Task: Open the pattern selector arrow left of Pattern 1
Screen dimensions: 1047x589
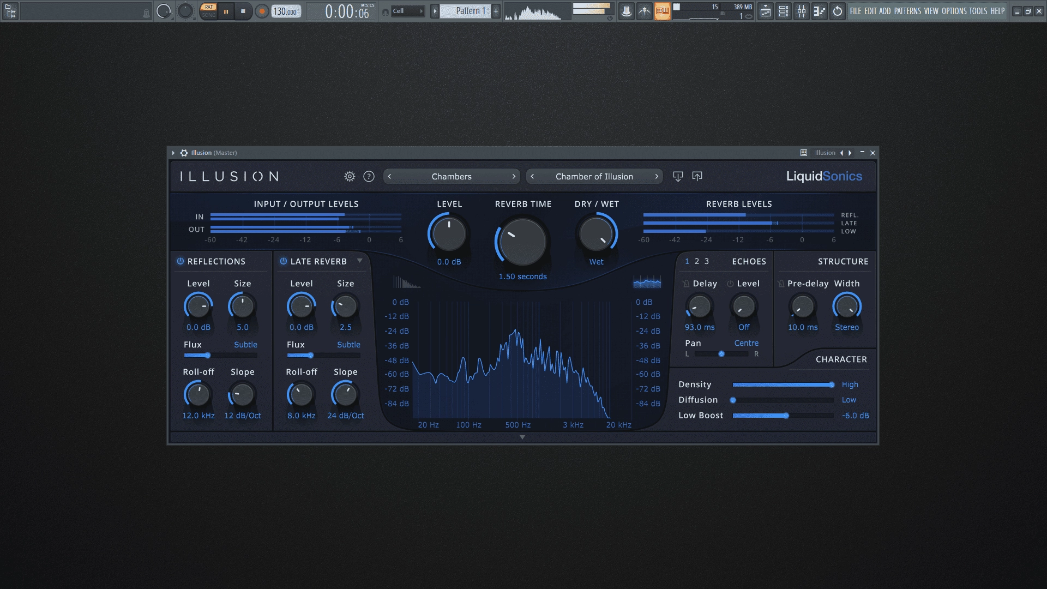Action: coord(435,11)
